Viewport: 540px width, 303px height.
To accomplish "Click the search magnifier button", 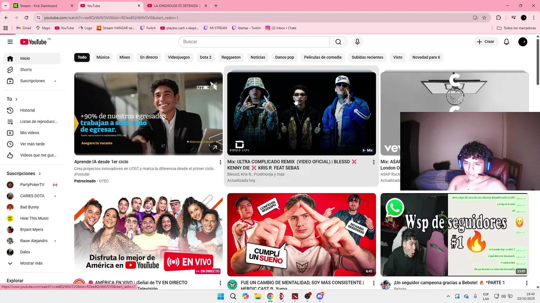I will tap(338, 42).
